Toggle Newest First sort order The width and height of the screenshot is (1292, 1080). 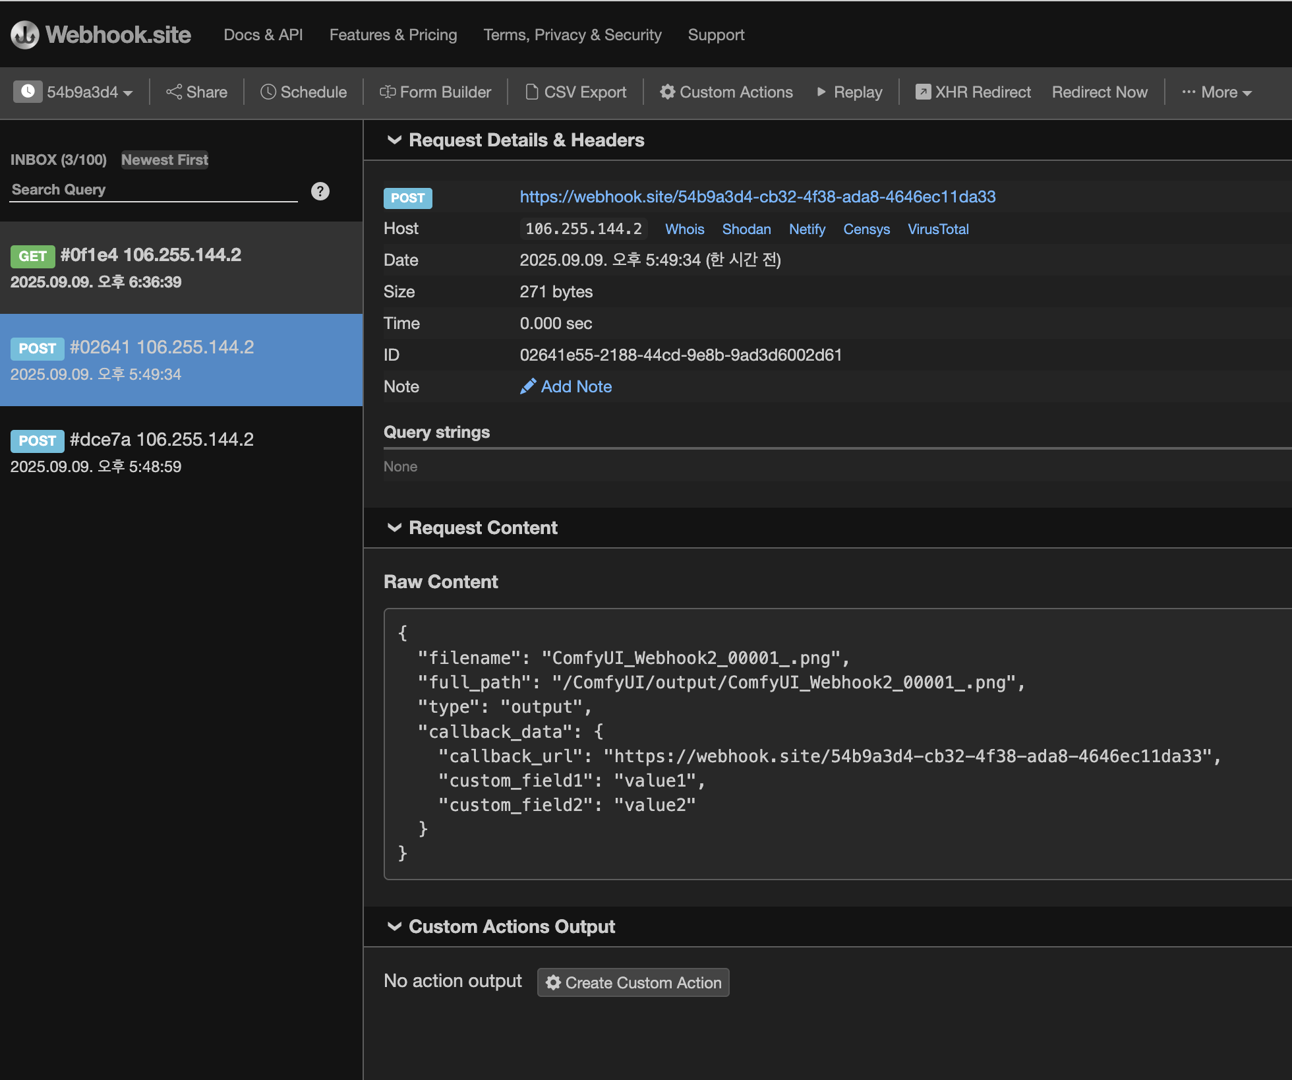pyautogui.click(x=165, y=160)
